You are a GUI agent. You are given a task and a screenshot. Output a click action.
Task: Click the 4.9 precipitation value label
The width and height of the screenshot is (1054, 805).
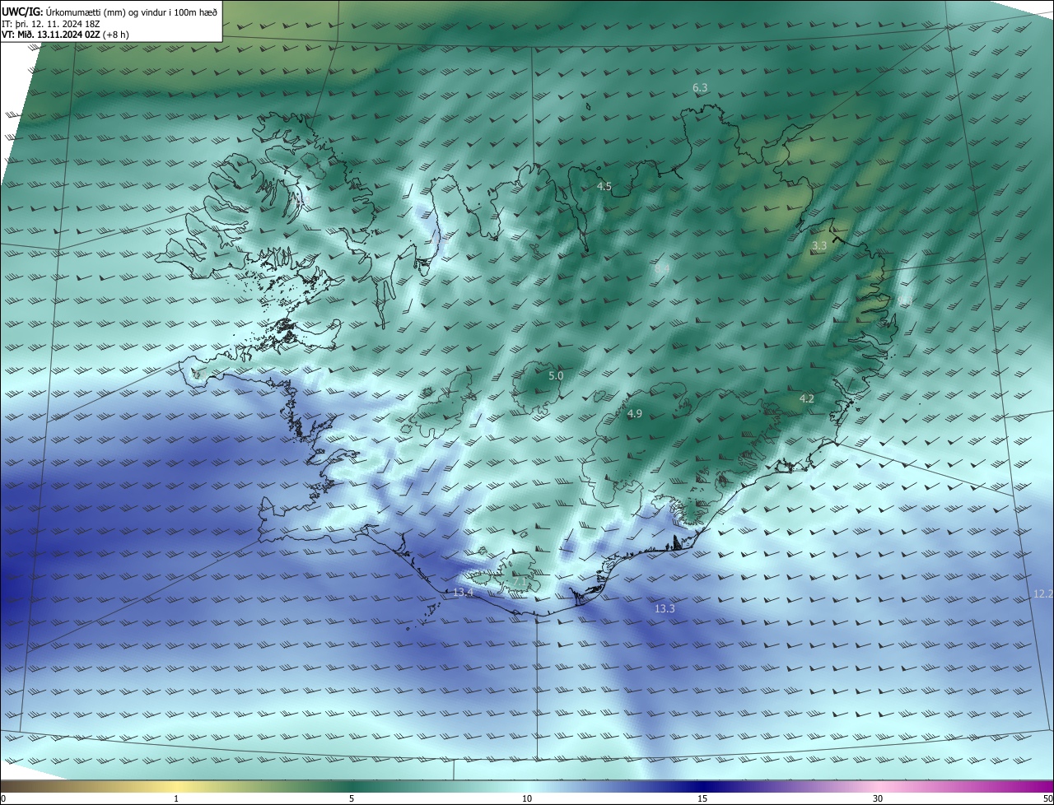pyautogui.click(x=634, y=414)
